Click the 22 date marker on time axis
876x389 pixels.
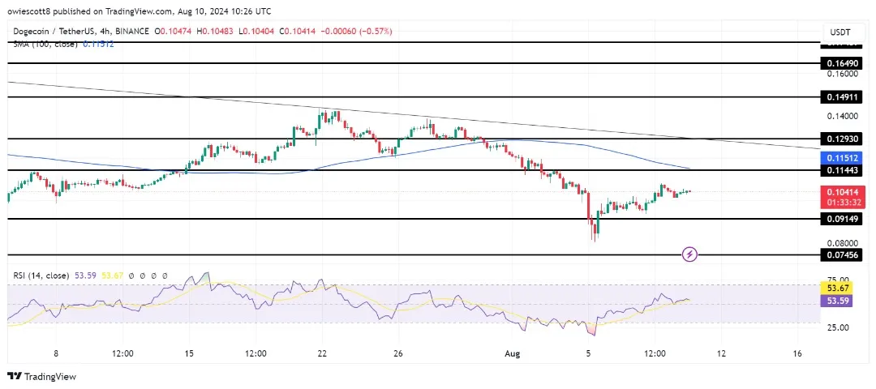pyautogui.click(x=321, y=353)
